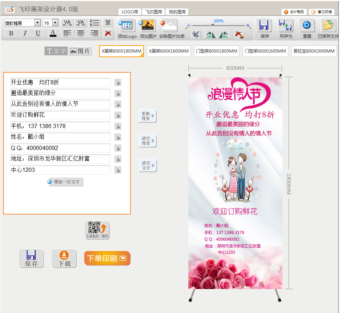
Task: Expand the 繁 traditional Chinese converter
Action: 108,23
